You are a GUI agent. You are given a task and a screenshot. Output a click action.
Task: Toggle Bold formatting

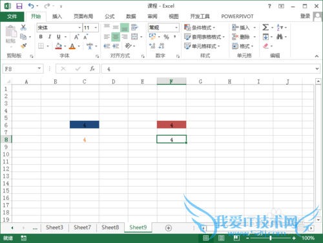pos(41,37)
